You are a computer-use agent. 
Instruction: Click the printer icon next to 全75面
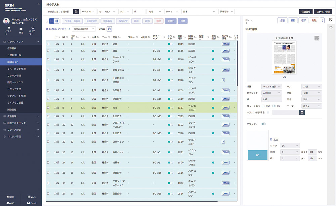(109, 29)
